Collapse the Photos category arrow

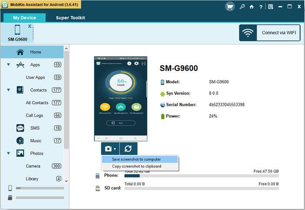[x=8, y=153]
